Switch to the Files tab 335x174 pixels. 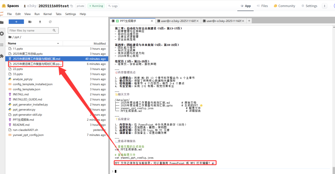click(262, 6)
